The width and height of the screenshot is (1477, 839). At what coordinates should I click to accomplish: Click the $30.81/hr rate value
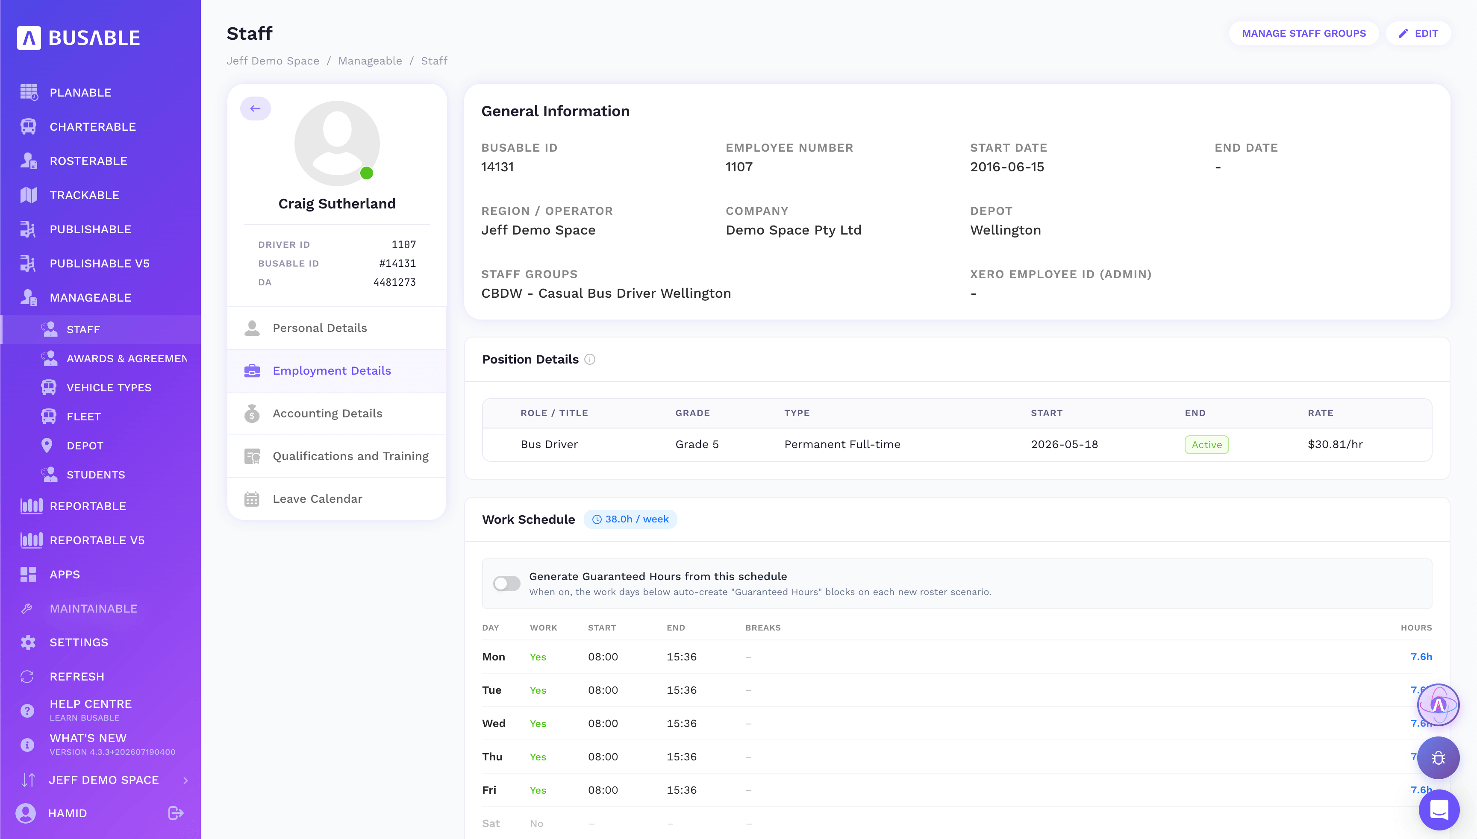click(x=1335, y=444)
